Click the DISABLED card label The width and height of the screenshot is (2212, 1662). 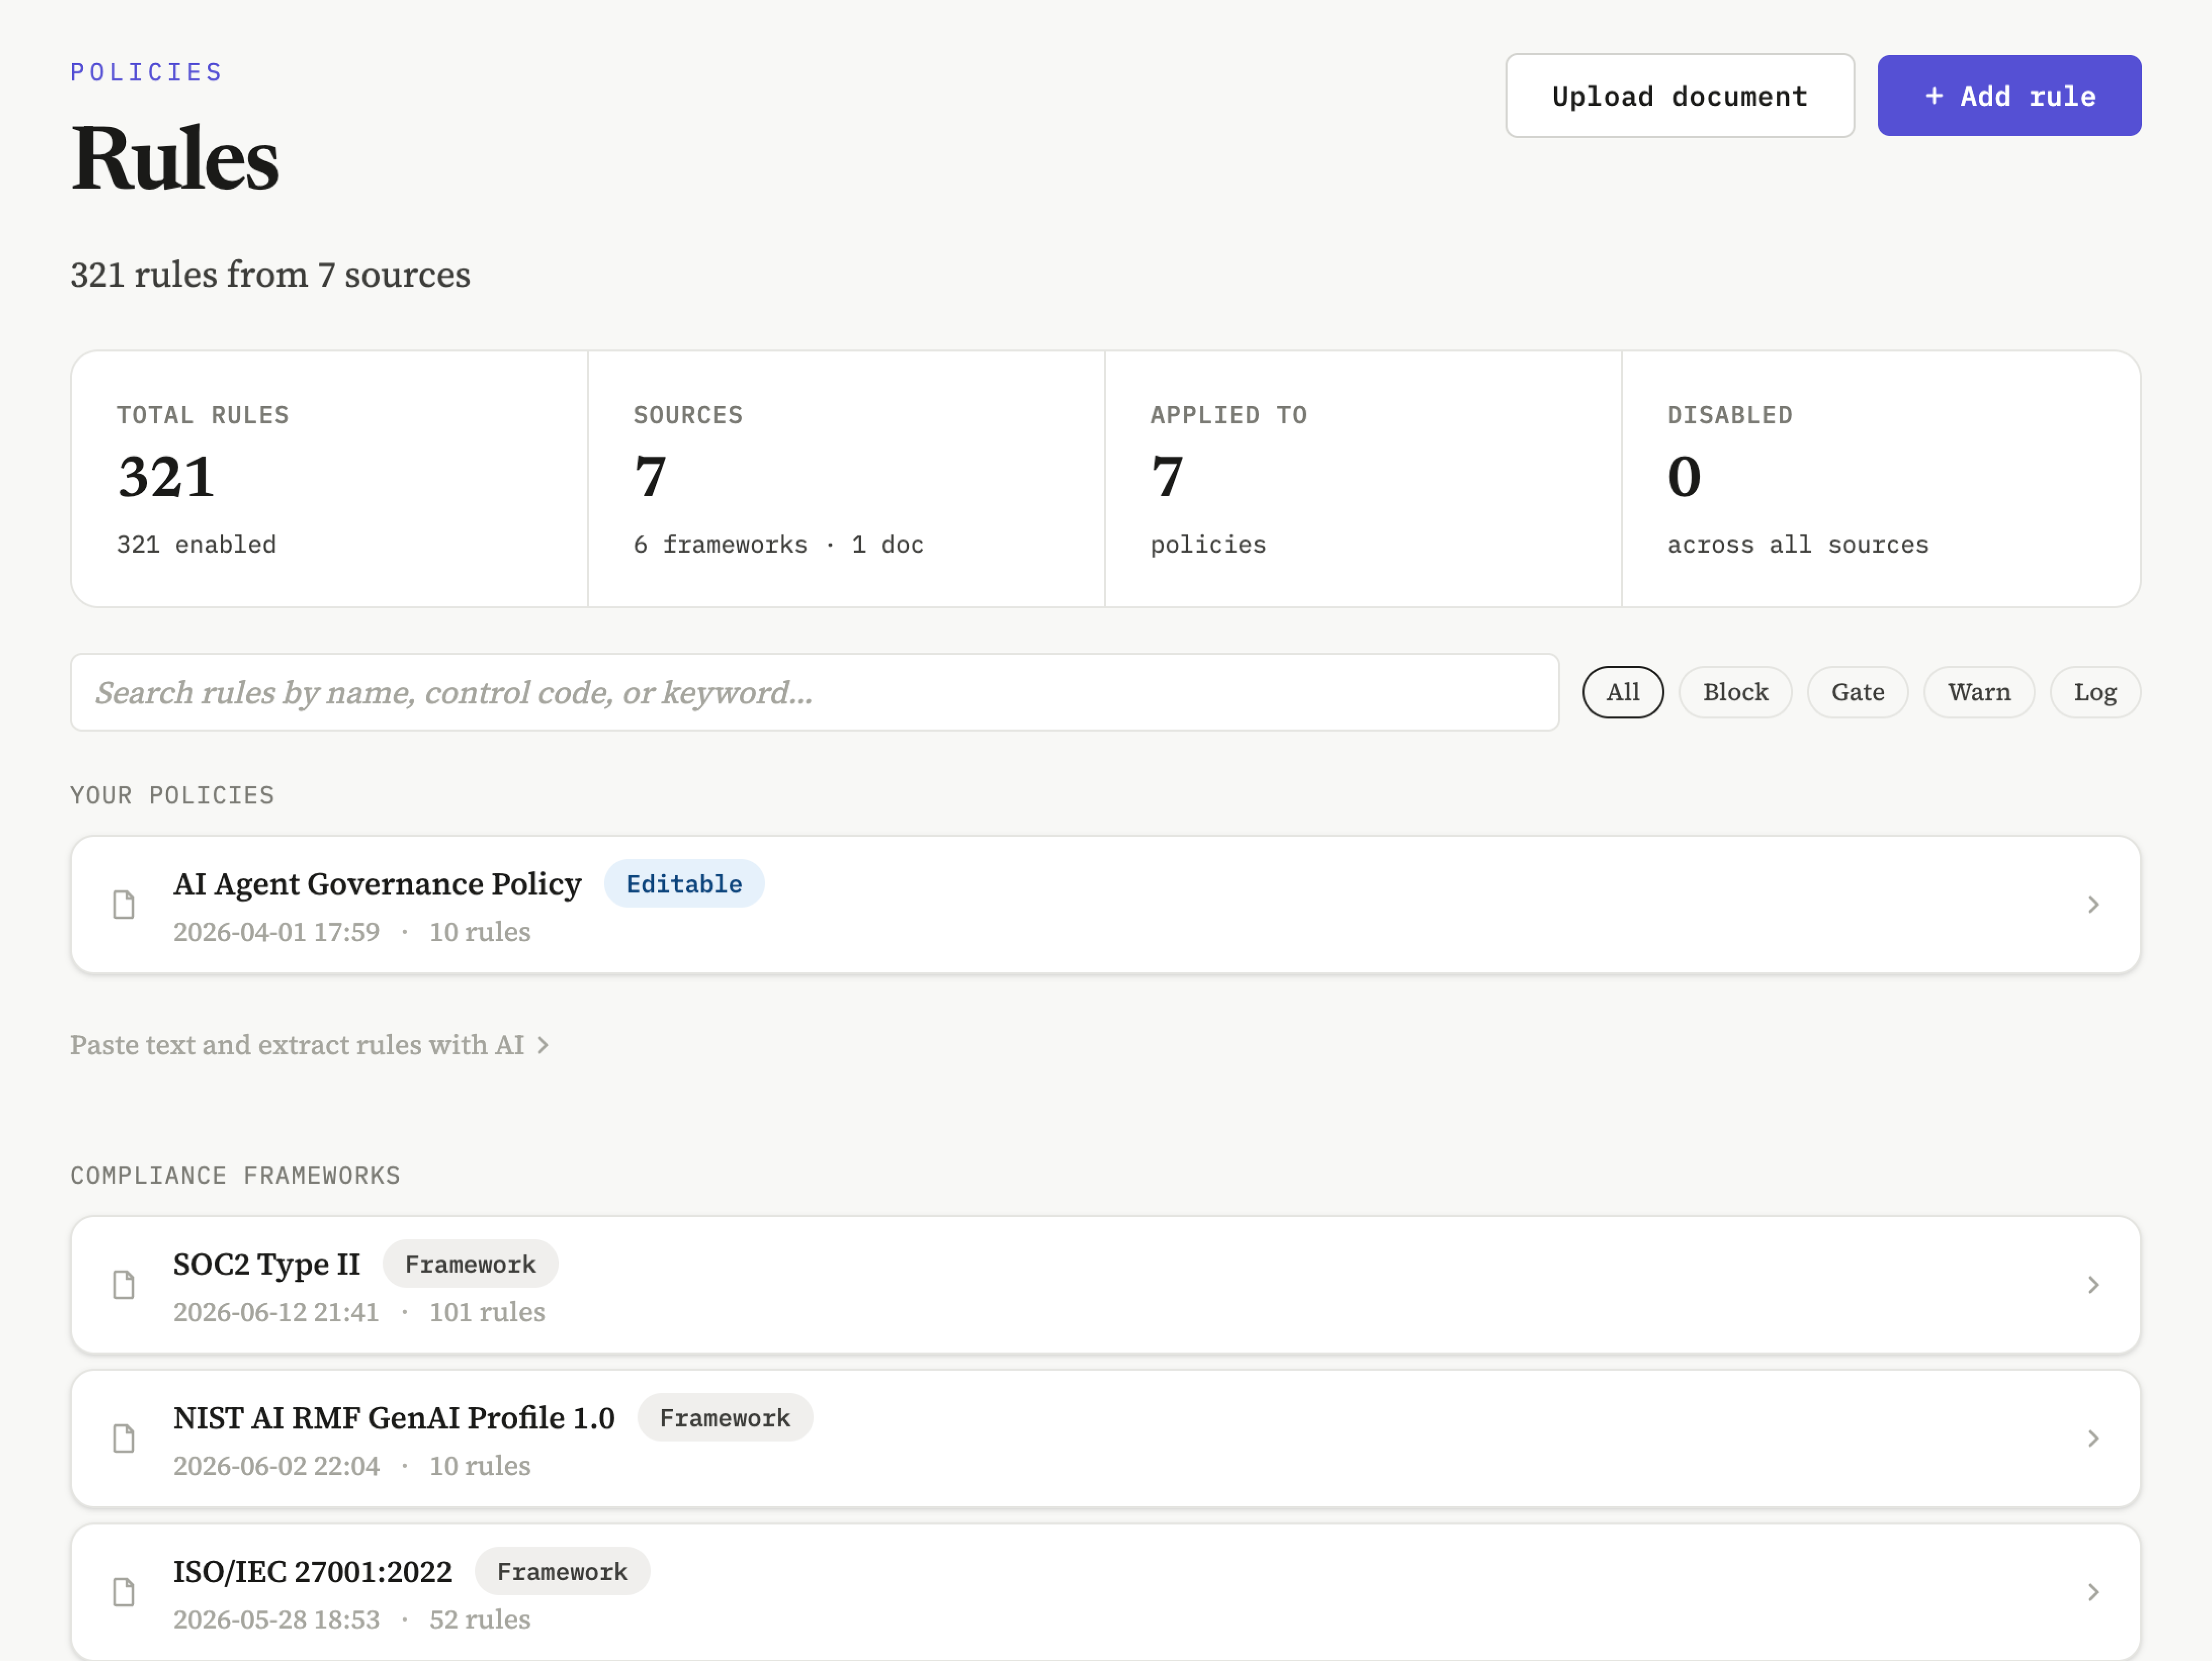(x=1730, y=416)
